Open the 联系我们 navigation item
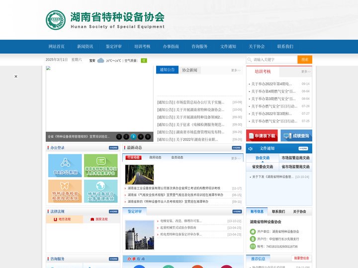The height and width of the screenshot is (268, 358). click(x=285, y=47)
